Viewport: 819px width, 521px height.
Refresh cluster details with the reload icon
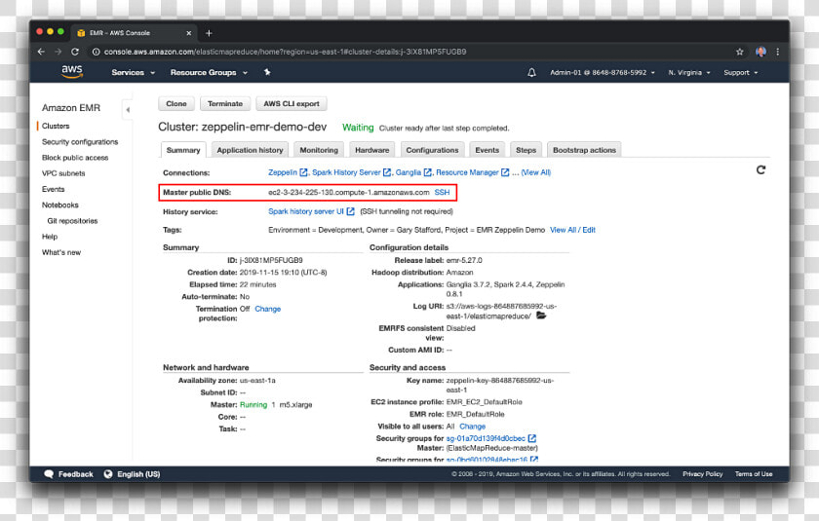[760, 170]
